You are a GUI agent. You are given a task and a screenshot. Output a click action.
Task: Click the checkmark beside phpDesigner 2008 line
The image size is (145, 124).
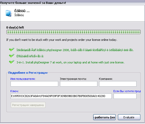point(12,49)
